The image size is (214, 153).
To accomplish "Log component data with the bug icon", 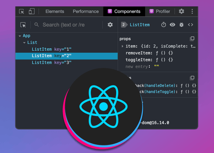I will point(181,25).
